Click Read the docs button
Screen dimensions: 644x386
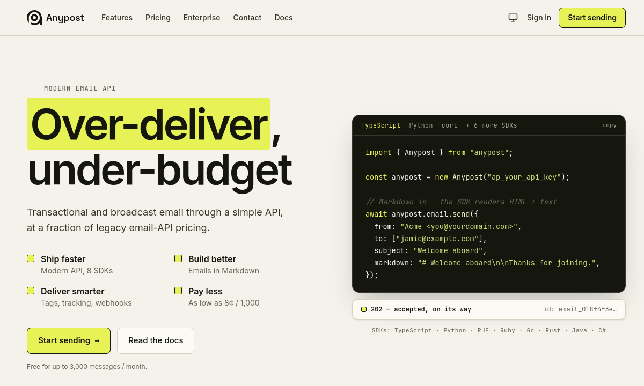[x=156, y=340]
